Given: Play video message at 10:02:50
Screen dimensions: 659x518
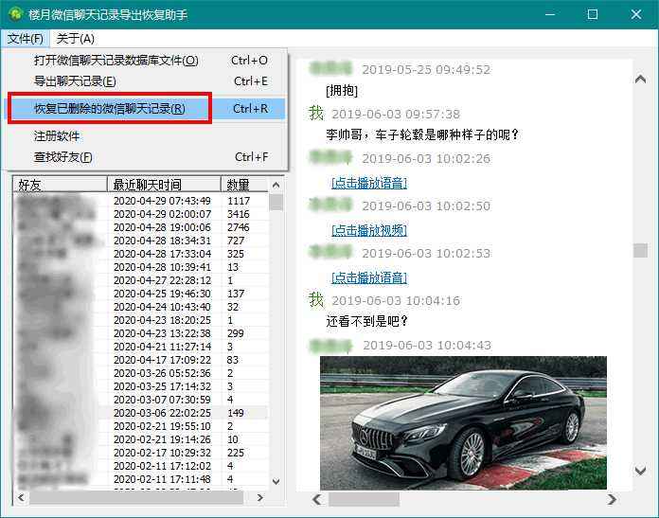Looking at the screenshot, I should 369,230.
